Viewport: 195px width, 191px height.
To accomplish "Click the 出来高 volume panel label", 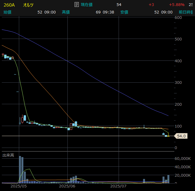I will click(x=8, y=155).
